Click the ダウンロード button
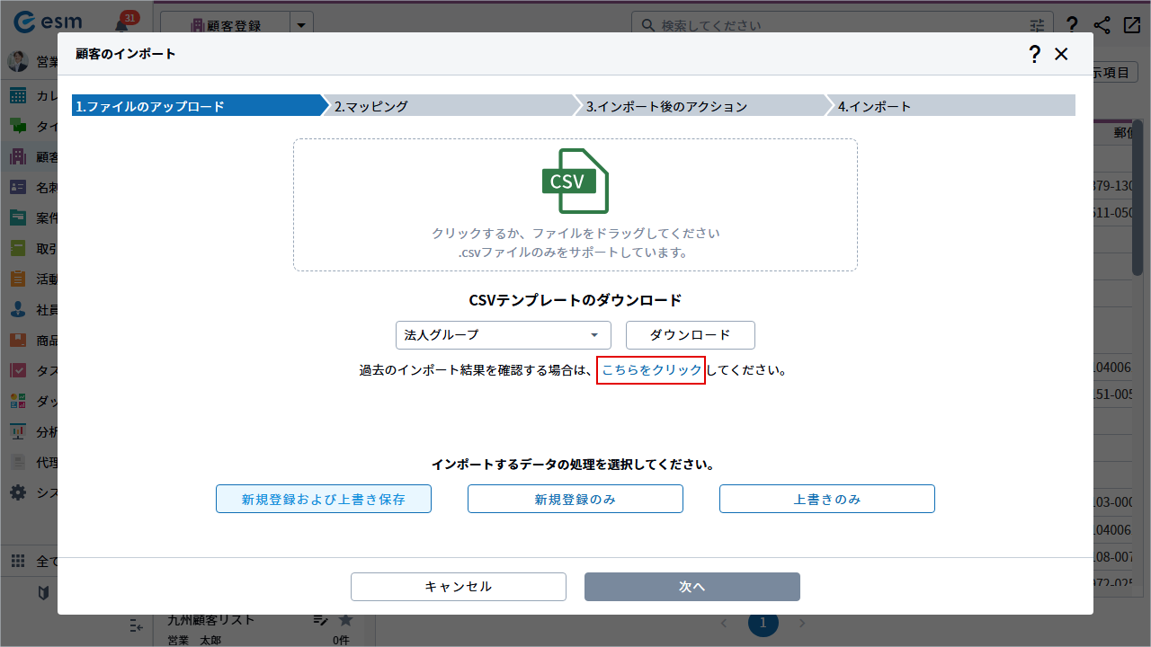Viewport: 1151px width, 647px height. point(691,335)
